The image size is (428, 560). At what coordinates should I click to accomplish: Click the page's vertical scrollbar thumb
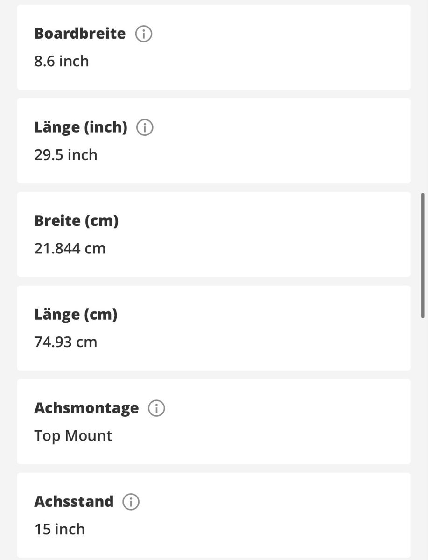tap(423, 255)
